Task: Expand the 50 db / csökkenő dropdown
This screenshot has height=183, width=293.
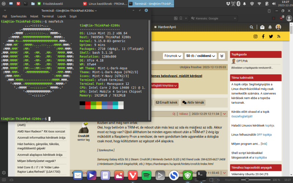Action: click(x=201, y=56)
